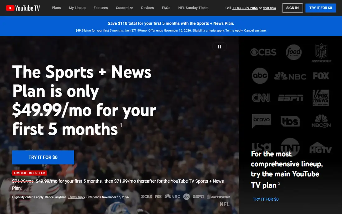The height and width of the screenshot is (214, 342).
Task: Click the large CBS logo in the channel grid
Action: point(263,52)
